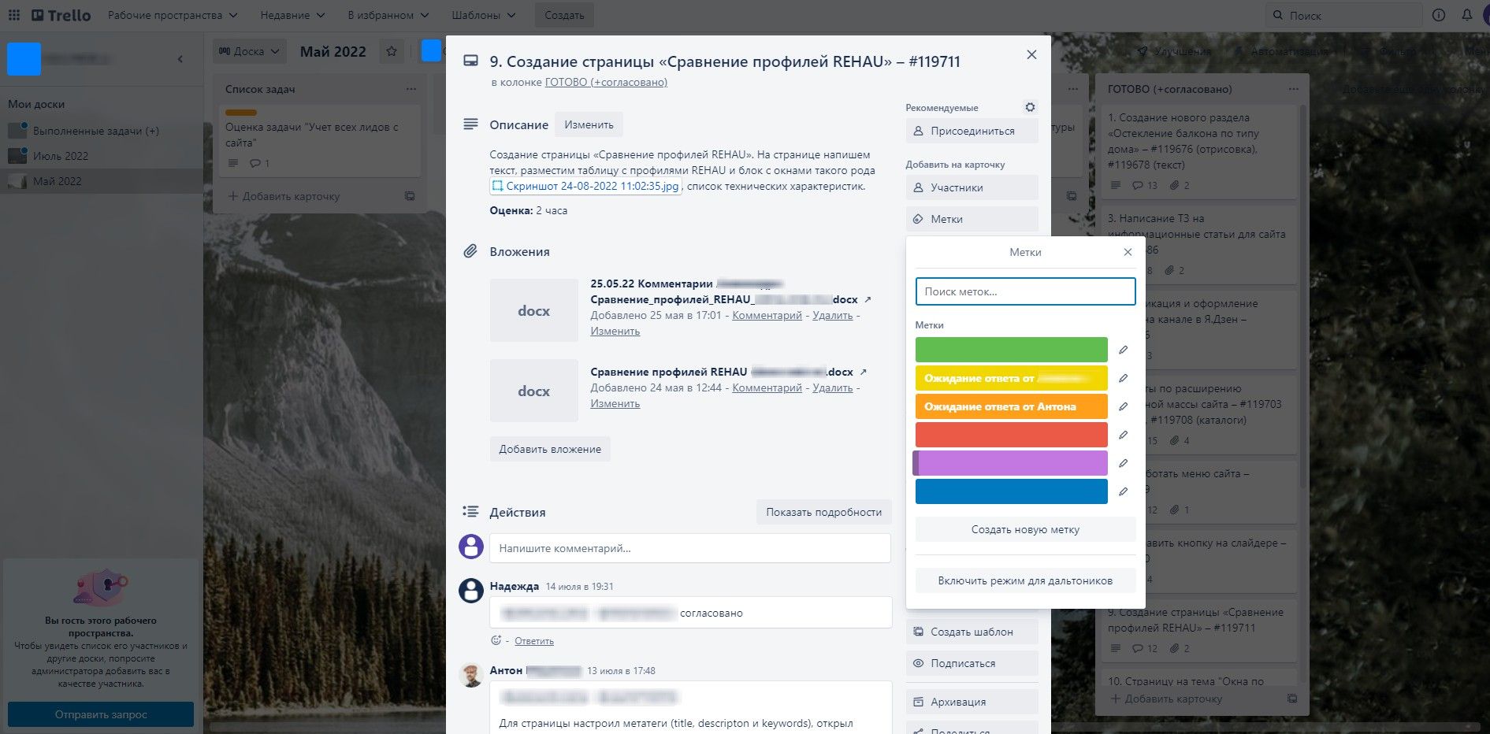The width and height of the screenshot is (1490, 734).
Task: Edit the green label with its pencil icon
Action: (x=1123, y=350)
